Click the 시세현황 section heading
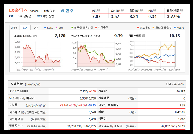The image size is (193, 134). (17, 84)
